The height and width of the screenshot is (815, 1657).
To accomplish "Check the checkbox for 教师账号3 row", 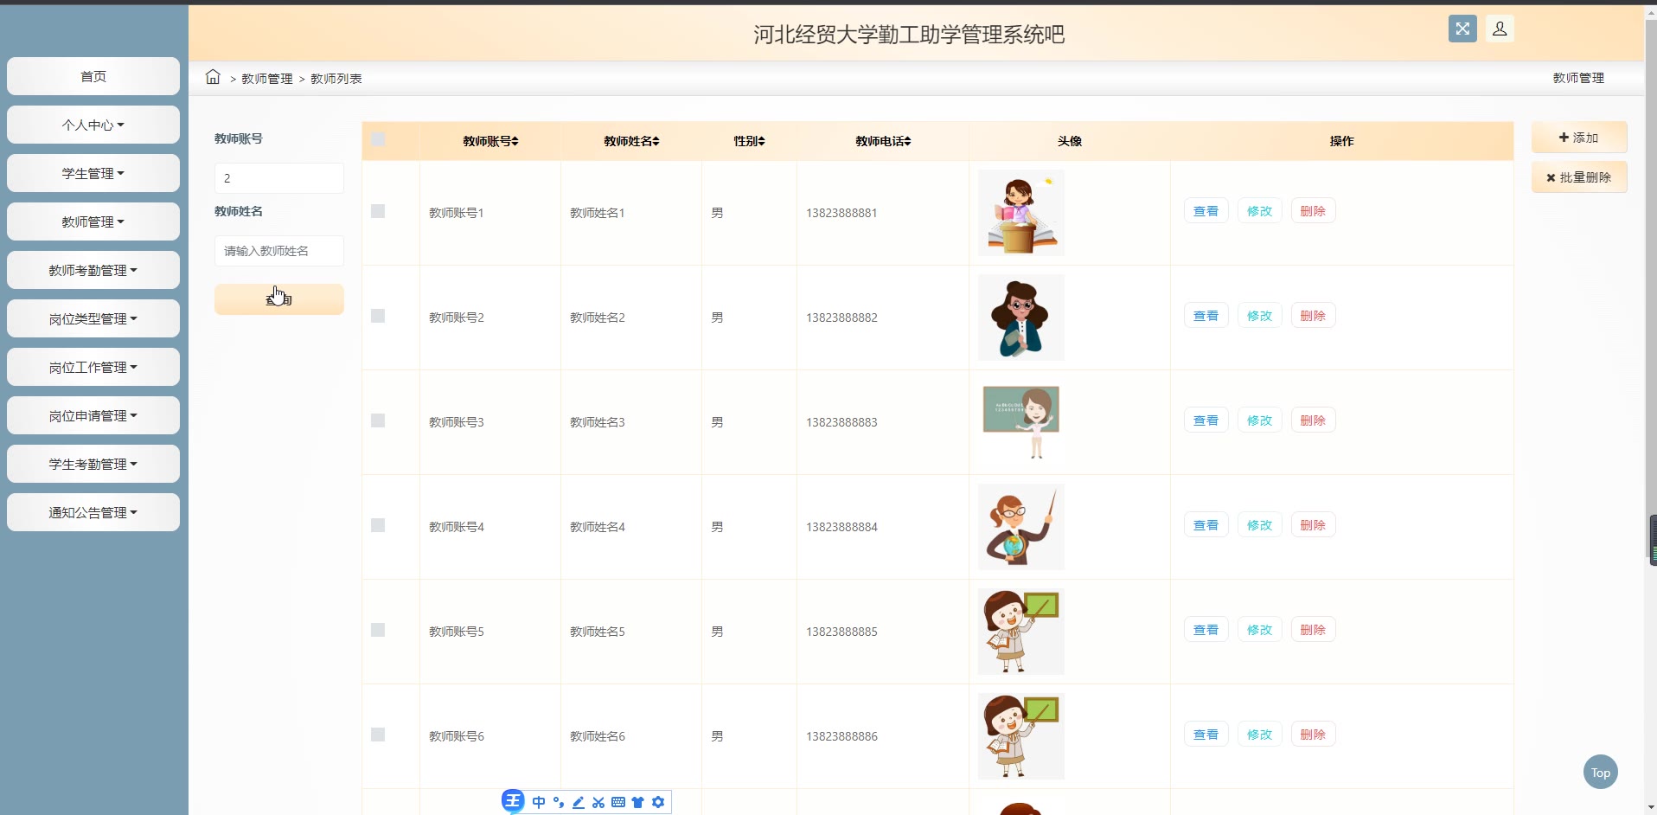I will click(x=378, y=420).
